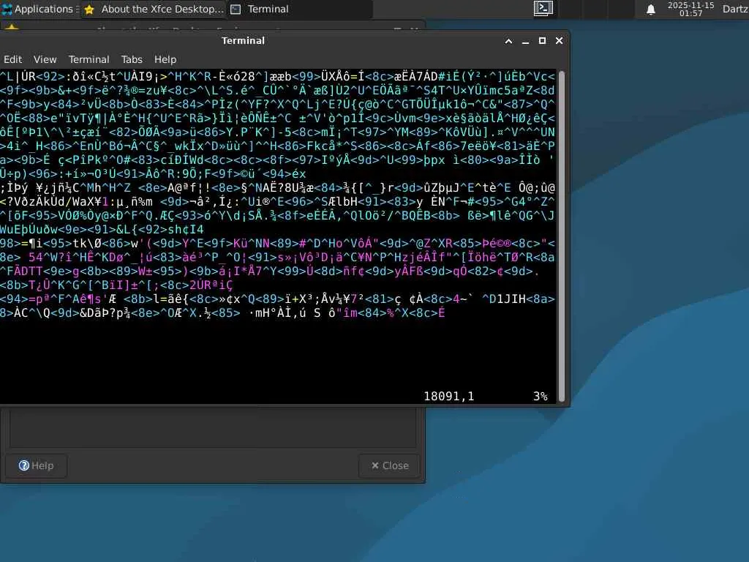
Task: Click the Close button in About dialog
Action: pos(390,465)
